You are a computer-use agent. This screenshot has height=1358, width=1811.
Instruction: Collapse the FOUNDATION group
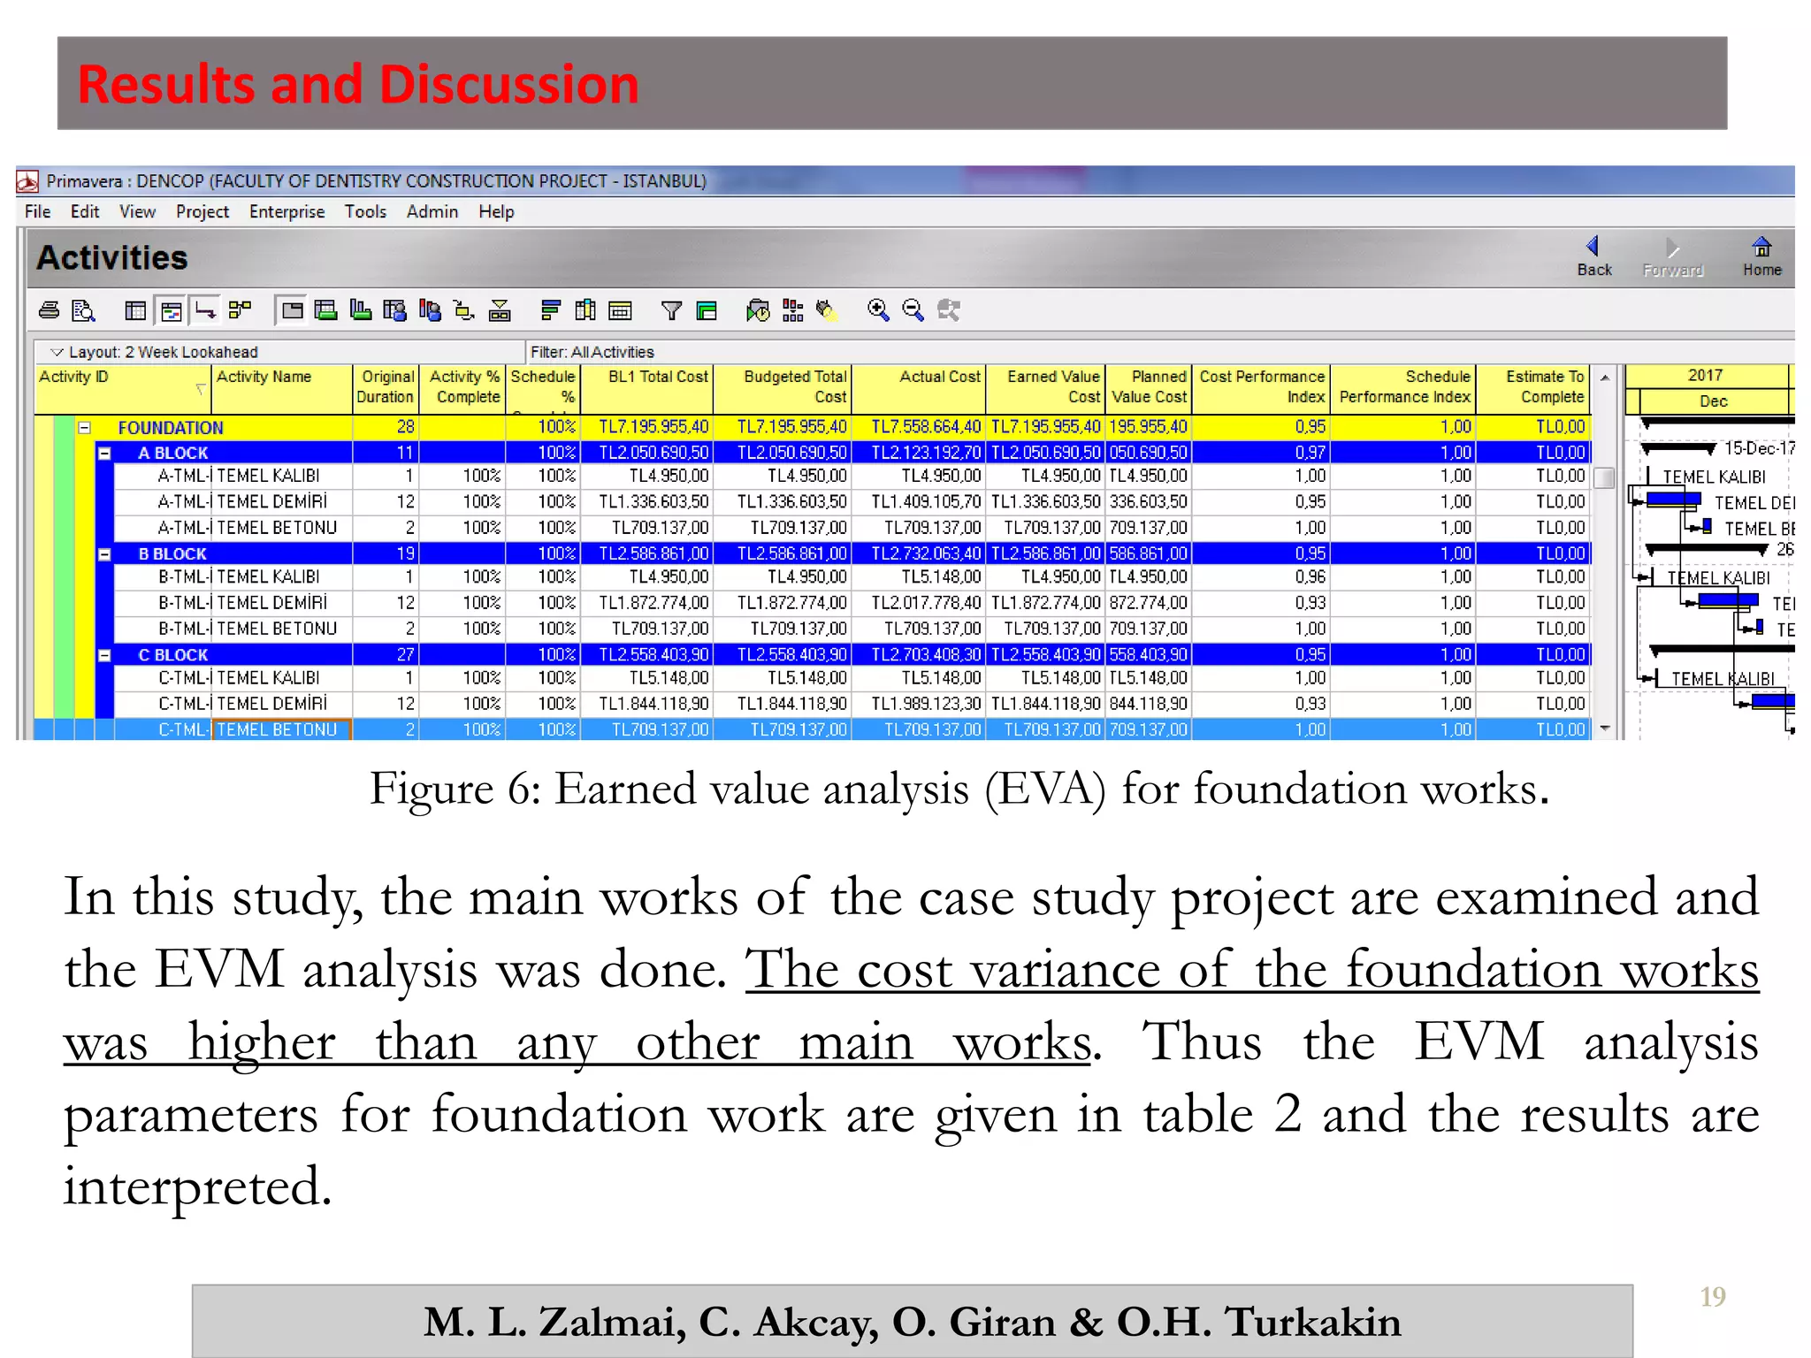(x=85, y=428)
